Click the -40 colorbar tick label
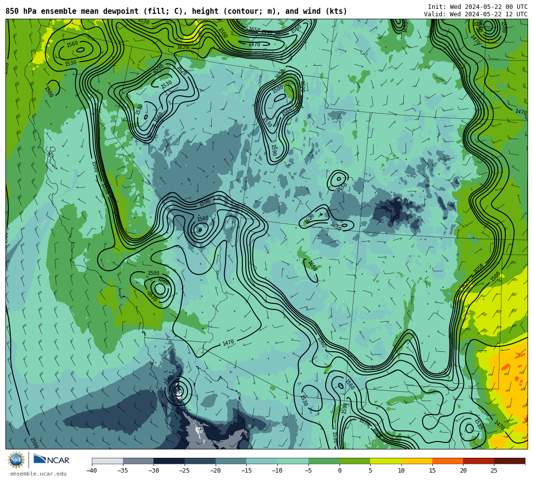533x480 pixels. 92,471
